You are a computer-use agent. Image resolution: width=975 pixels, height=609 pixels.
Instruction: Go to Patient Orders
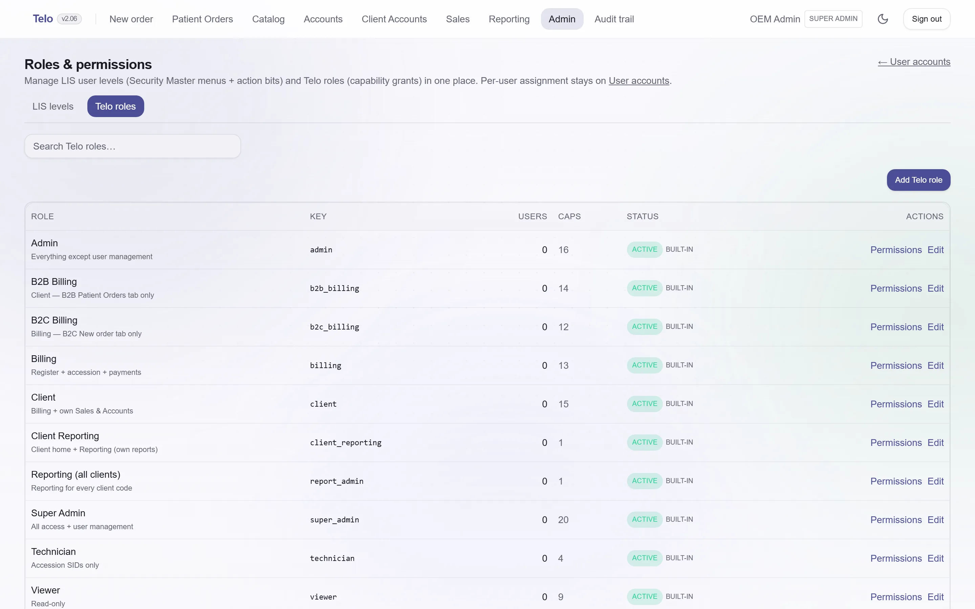click(x=202, y=19)
